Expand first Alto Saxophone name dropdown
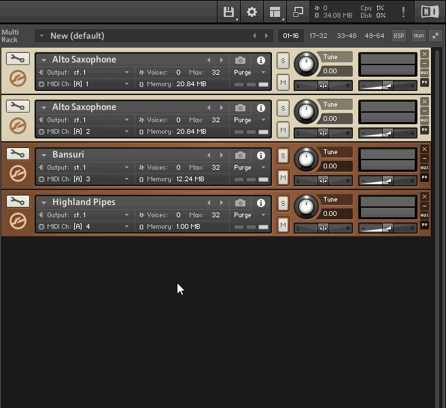Image resolution: width=446 pixels, height=408 pixels. (44, 60)
